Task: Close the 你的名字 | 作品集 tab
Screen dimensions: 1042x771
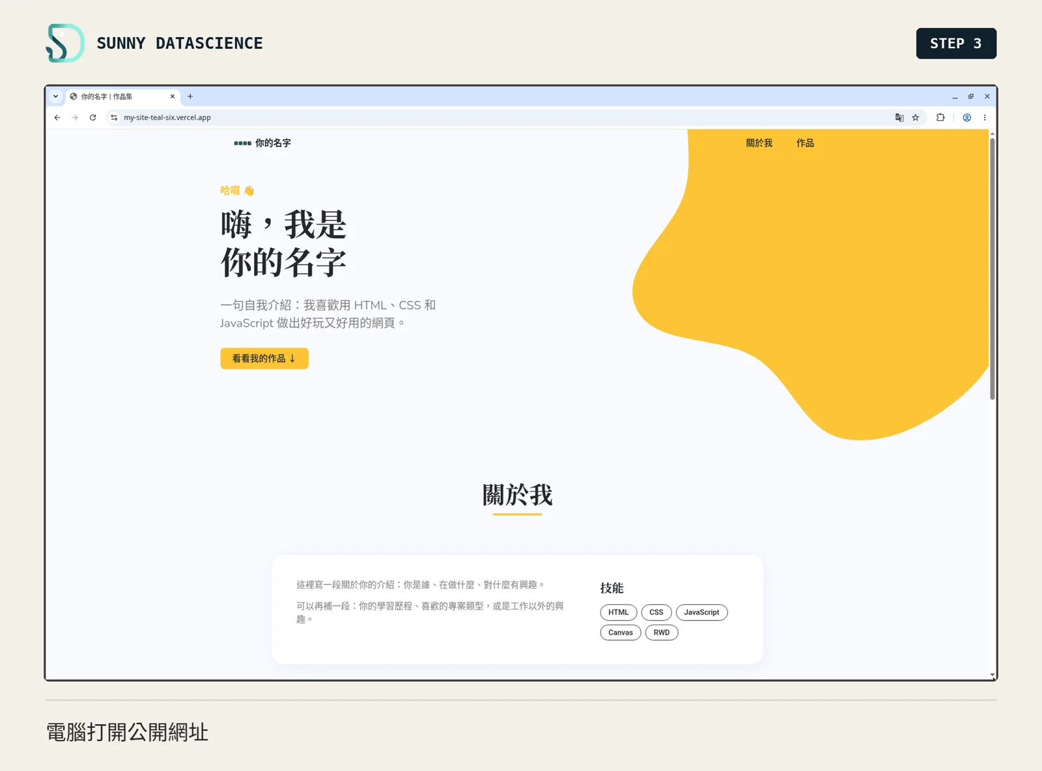Action: 173,96
